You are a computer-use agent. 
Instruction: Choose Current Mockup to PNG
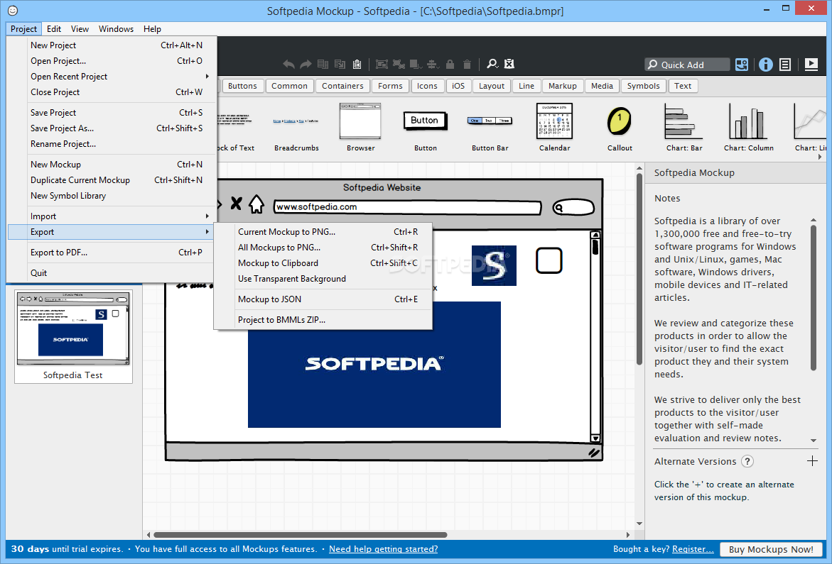pyautogui.click(x=323, y=232)
